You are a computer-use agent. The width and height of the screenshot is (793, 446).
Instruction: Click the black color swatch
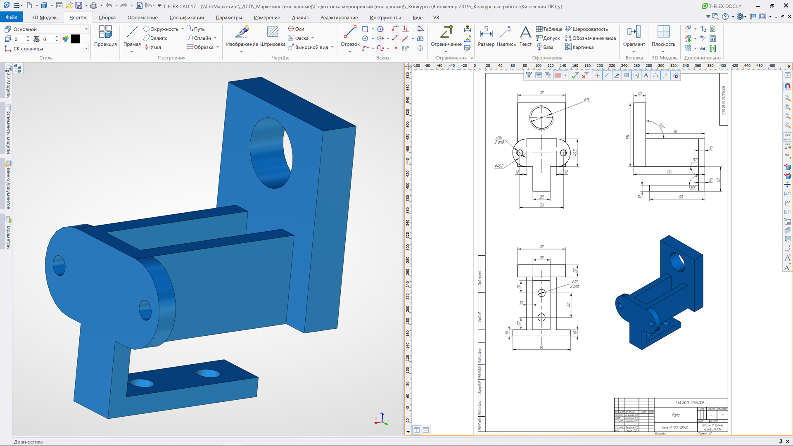(x=75, y=39)
